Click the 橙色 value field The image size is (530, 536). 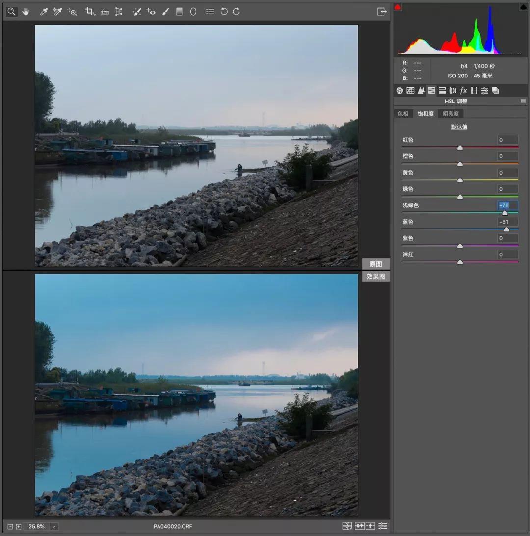pos(507,156)
